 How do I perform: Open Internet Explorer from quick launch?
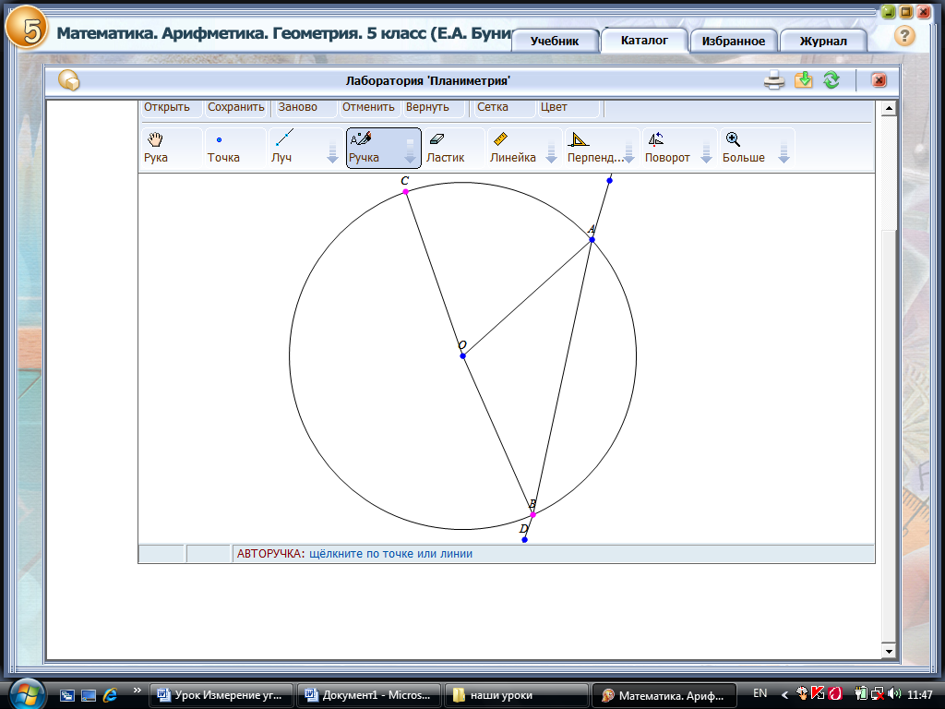tap(111, 695)
